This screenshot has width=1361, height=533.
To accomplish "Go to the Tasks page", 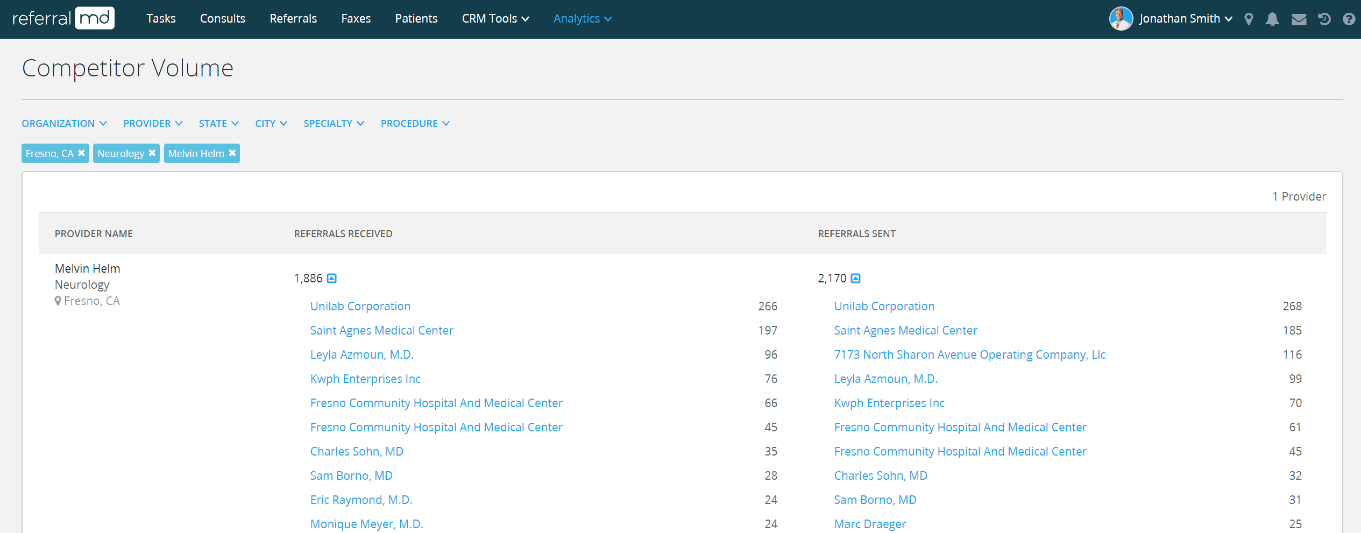I will click(161, 18).
